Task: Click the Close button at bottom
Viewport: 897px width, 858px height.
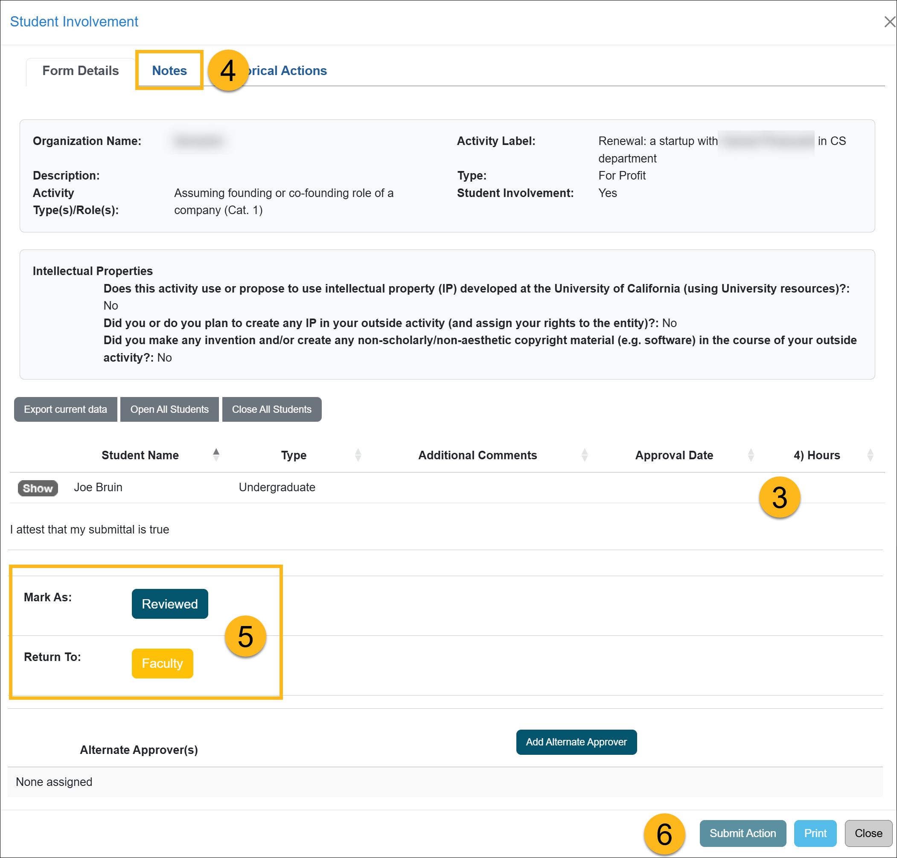Action: point(868,833)
